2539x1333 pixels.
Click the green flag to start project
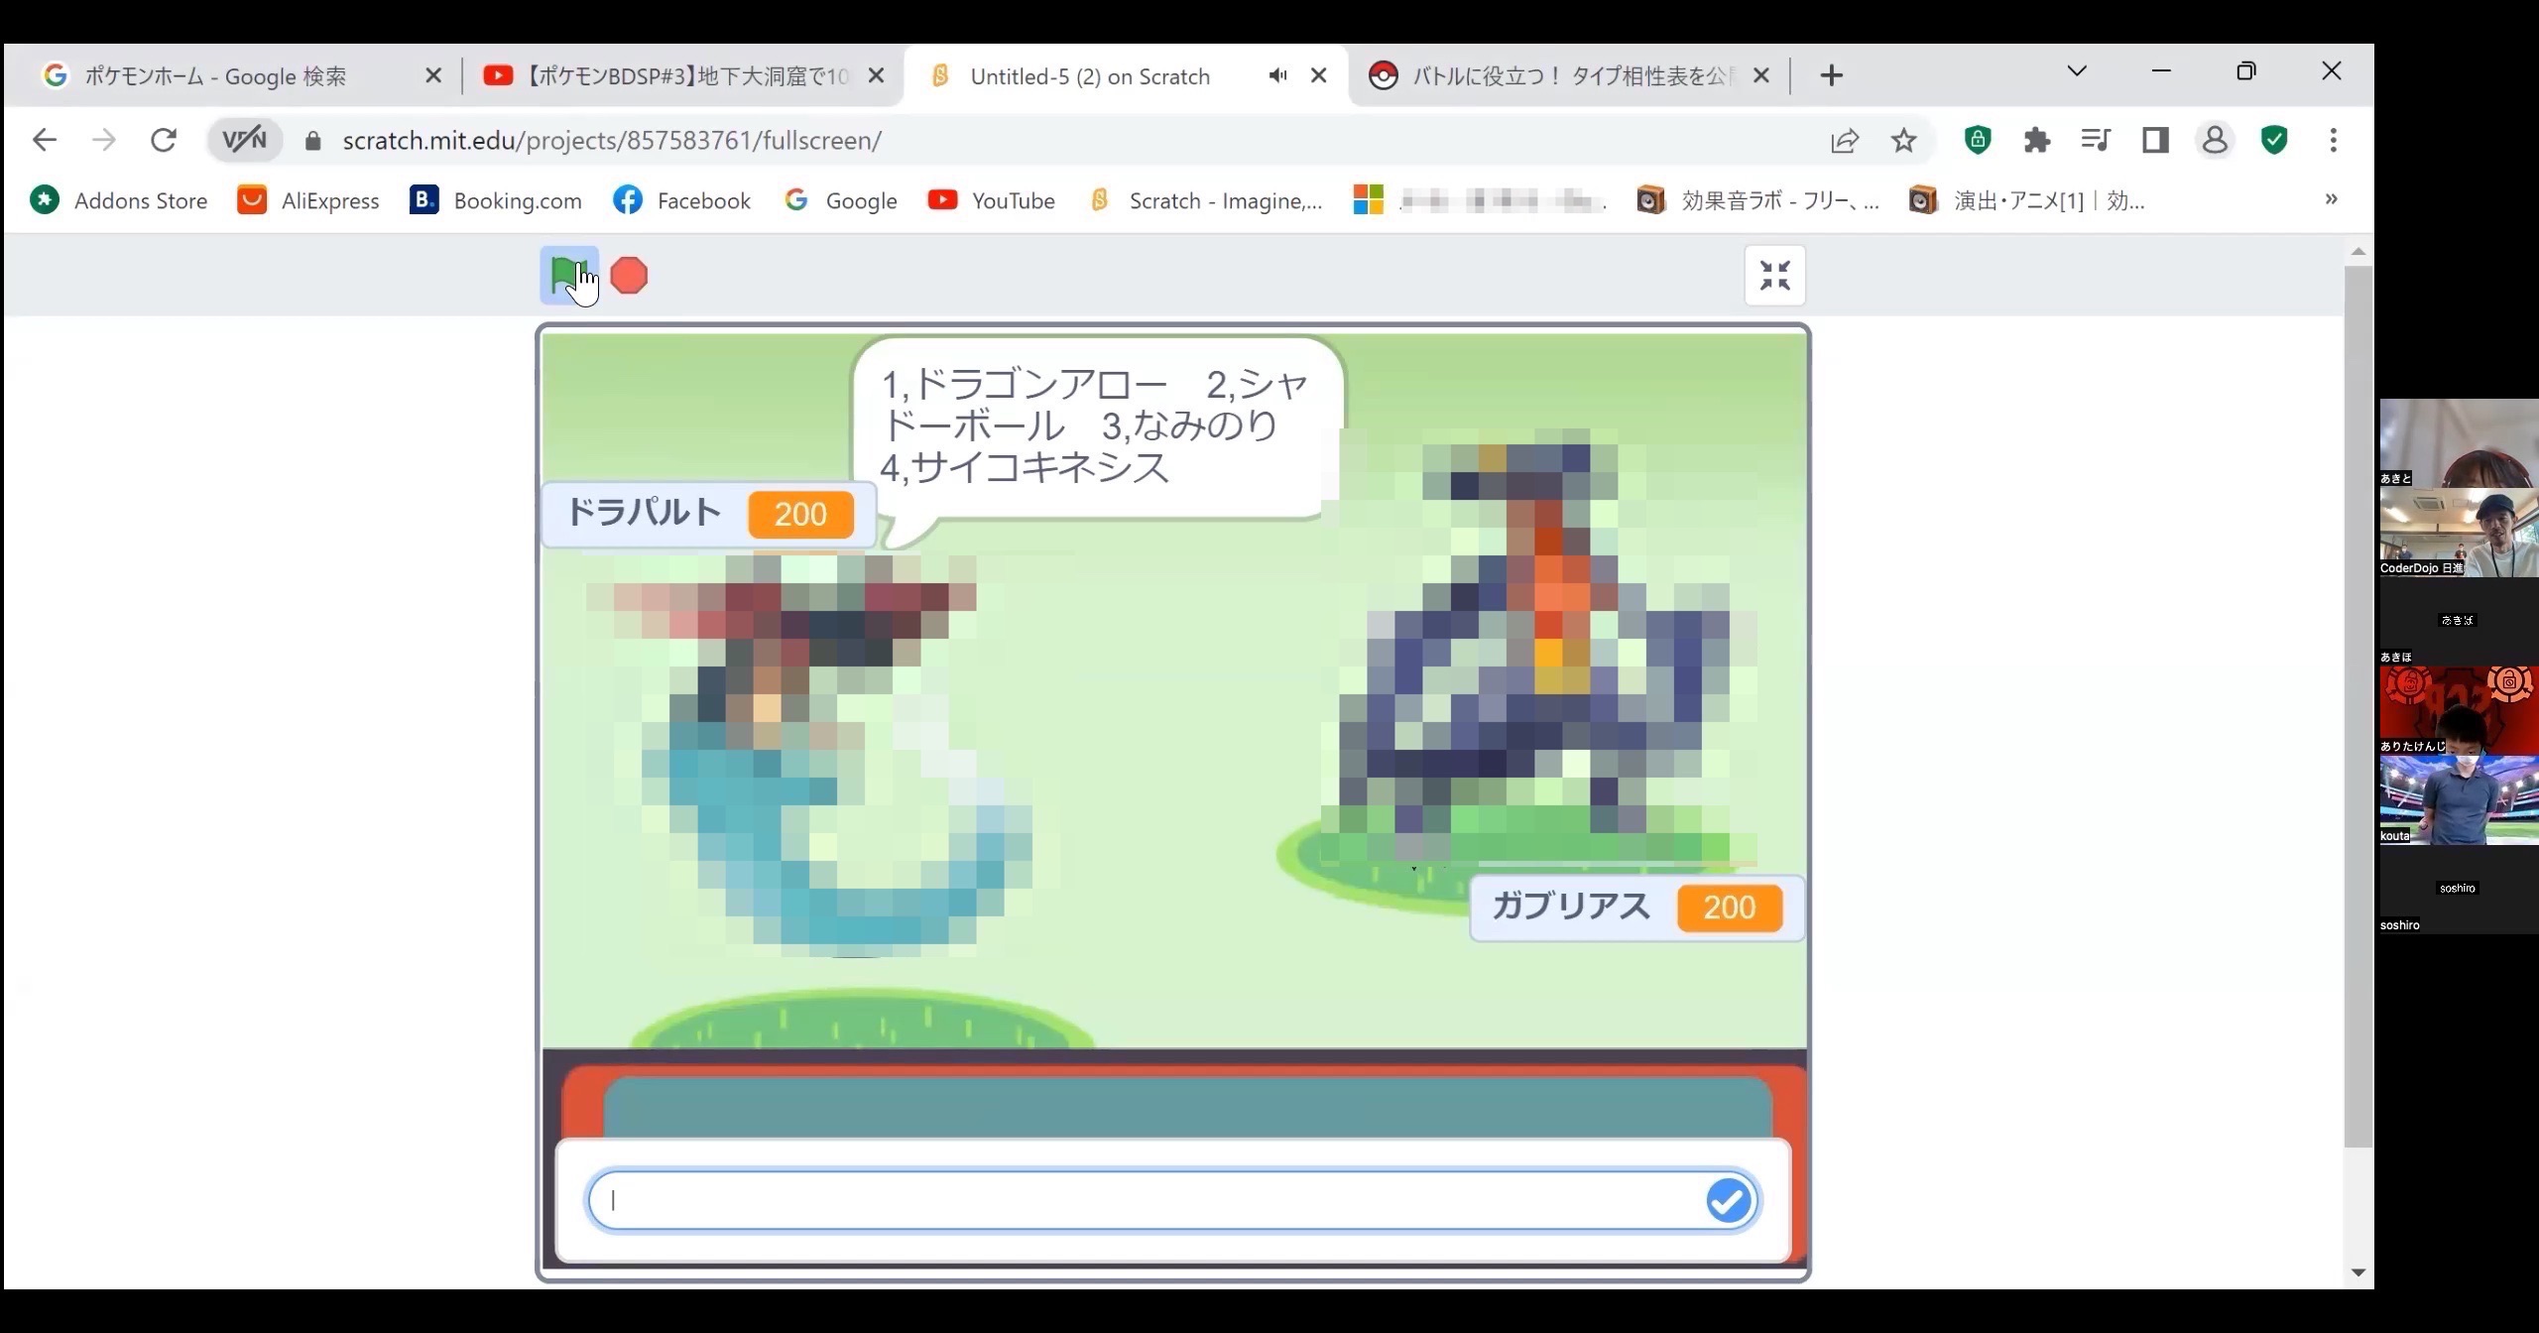568,275
